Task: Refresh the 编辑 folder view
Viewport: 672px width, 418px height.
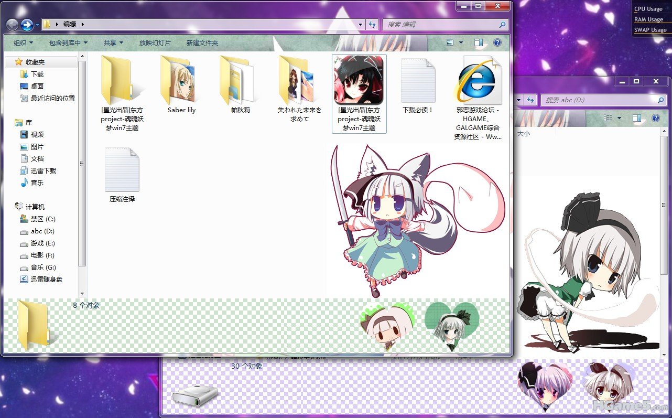Action: [372, 24]
